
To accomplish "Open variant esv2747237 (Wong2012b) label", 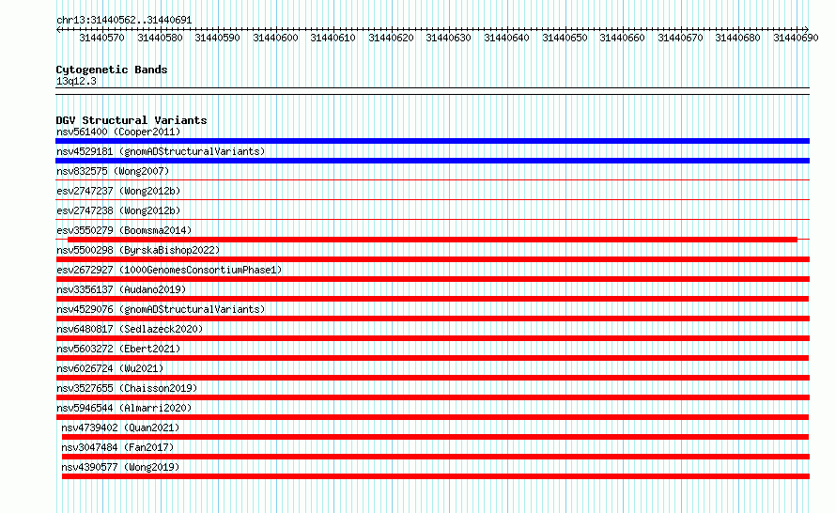I will click(x=118, y=191).
